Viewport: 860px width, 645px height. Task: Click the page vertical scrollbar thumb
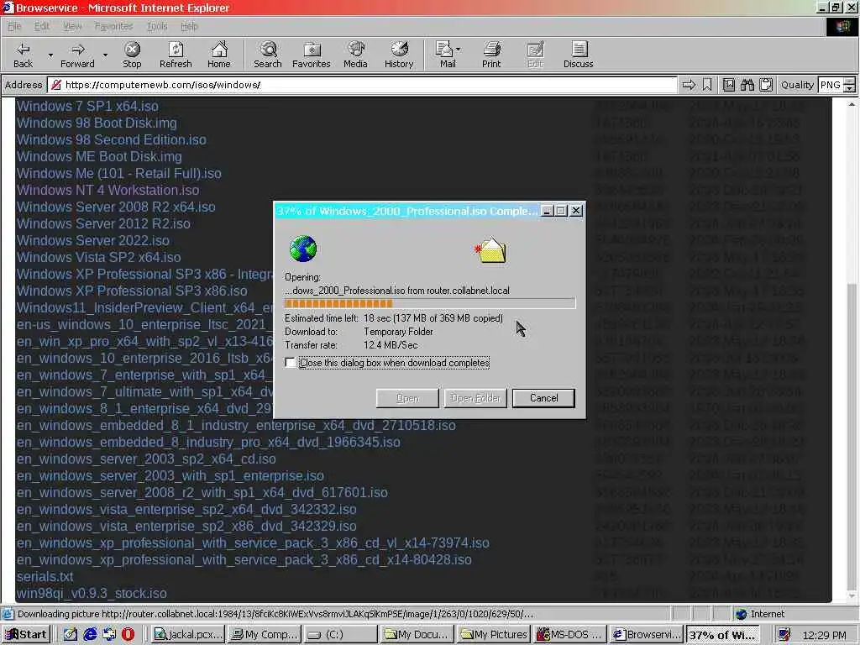[852, 436]
